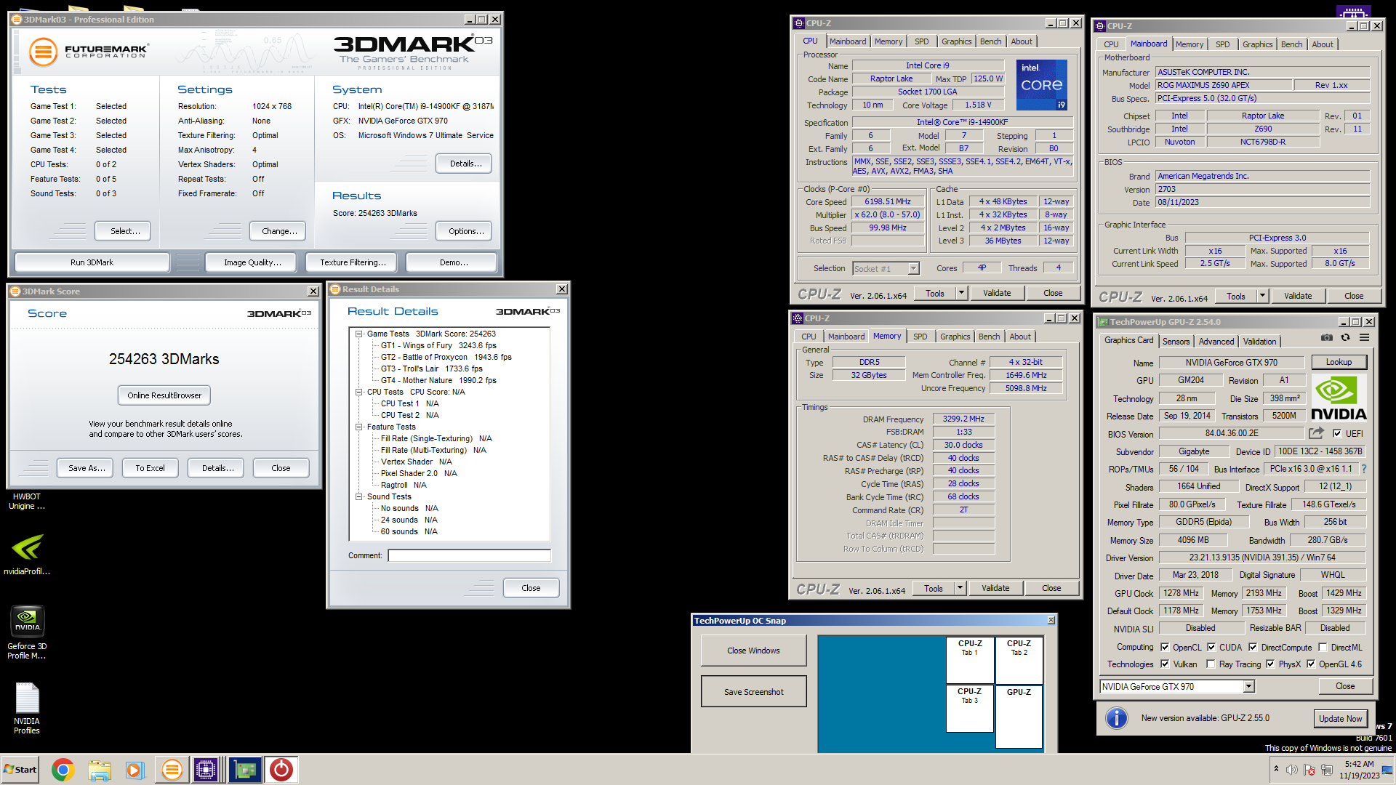Image resolution: width=1396 pixels, height=785 pixels.
Task: Click the Online ResultBrowser button
Action: 164,395
